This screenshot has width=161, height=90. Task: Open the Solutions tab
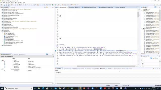coord(74,68)
